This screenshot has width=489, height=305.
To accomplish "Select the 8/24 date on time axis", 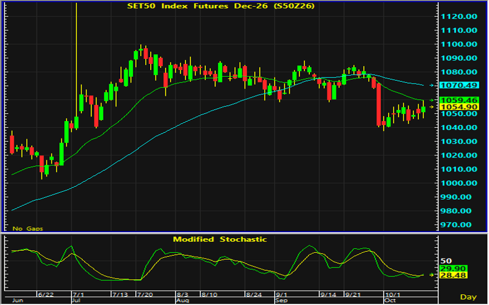I will (x=254, y=295).
